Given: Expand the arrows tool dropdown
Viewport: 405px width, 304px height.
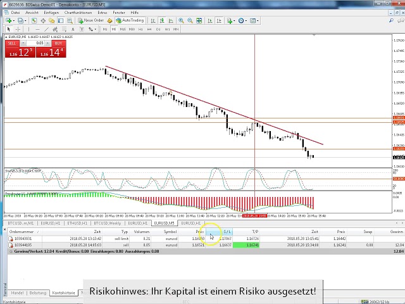Looking at the screenshot, I should [x=95, y=30].
